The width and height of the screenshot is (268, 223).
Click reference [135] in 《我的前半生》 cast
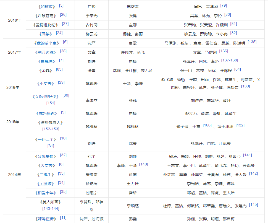point(252,42)
